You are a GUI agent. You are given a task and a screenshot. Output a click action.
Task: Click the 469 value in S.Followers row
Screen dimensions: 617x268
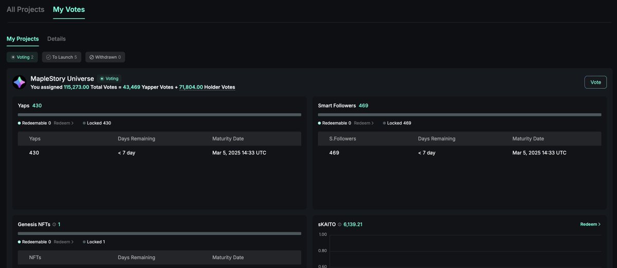334,153
